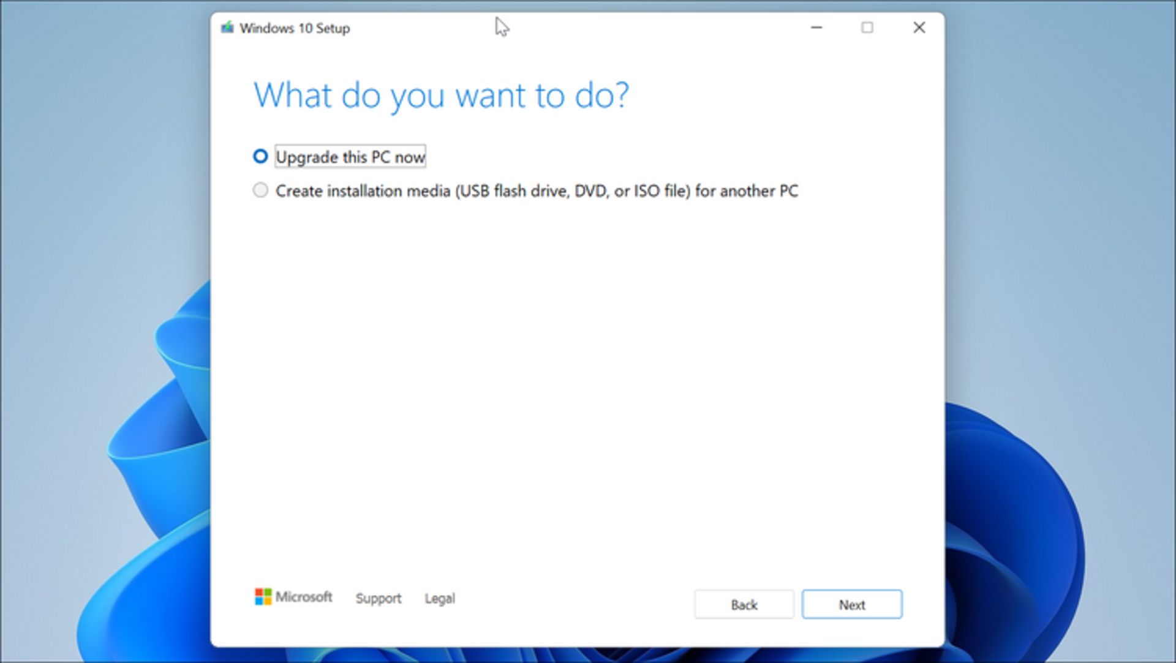Select the 'Upgrade this PC now' radio button
1176x663 pixels.
260,157
